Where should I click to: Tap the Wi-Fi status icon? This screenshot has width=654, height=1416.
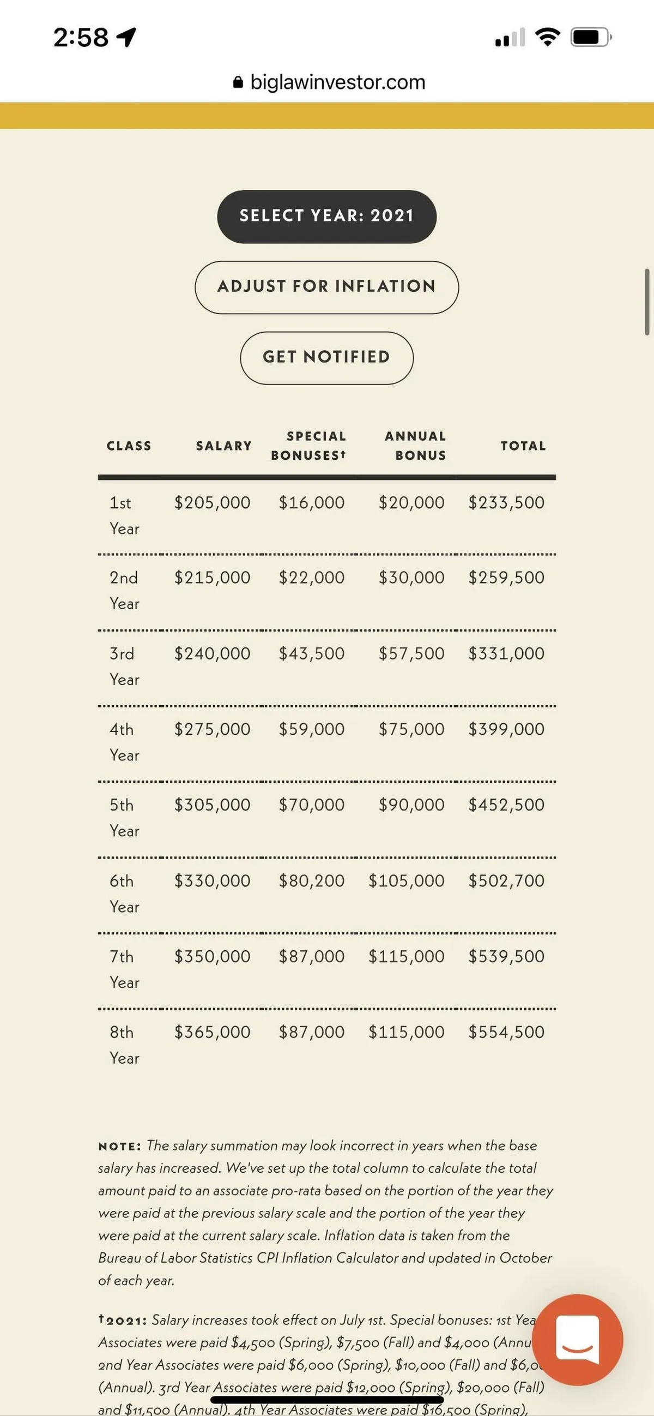click(547, 38)
